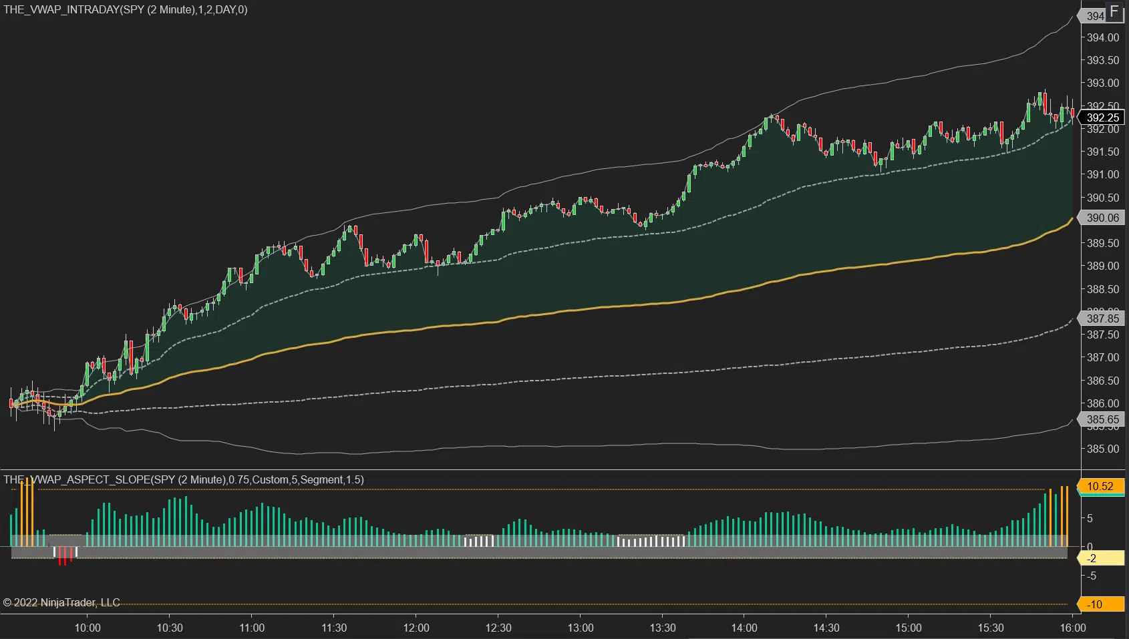Click the 386.50 price axis label
Viewport: 1129px width, 639px height.
click(x=1103, y=381)
